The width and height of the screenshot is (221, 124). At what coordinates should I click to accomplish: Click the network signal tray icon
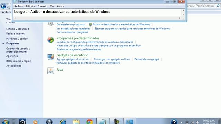192,123
